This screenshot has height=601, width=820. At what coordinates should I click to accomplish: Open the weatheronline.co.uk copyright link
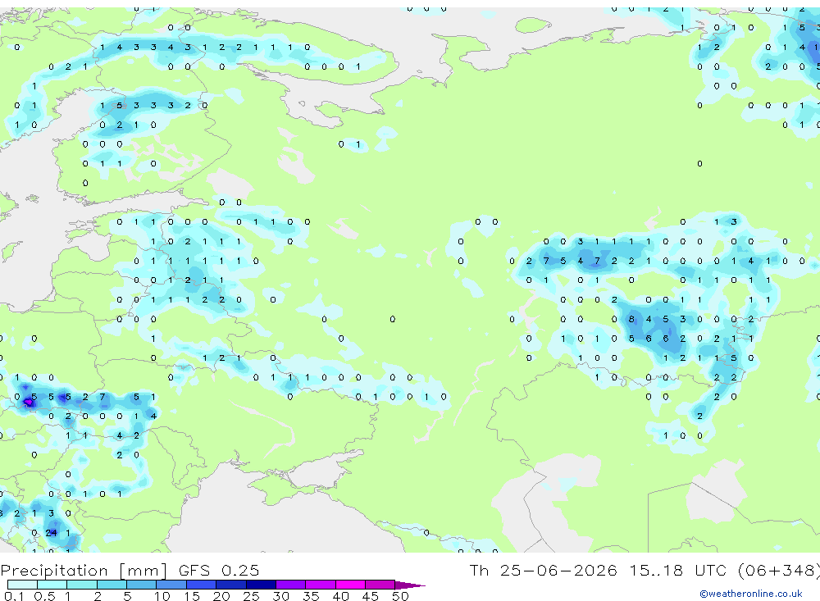click(751, 594)
